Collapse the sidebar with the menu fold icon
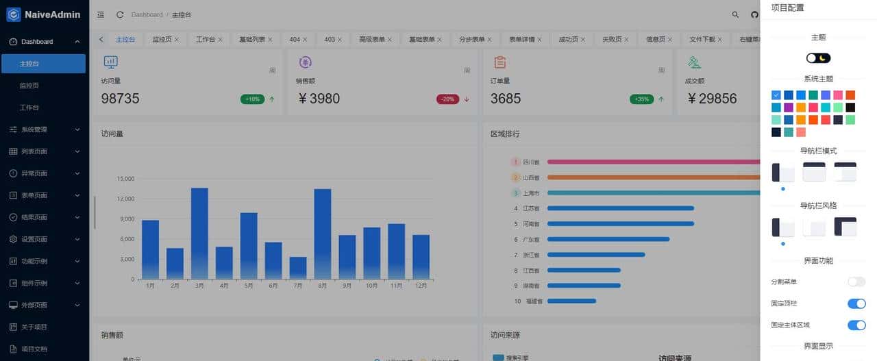 (101, 14)
